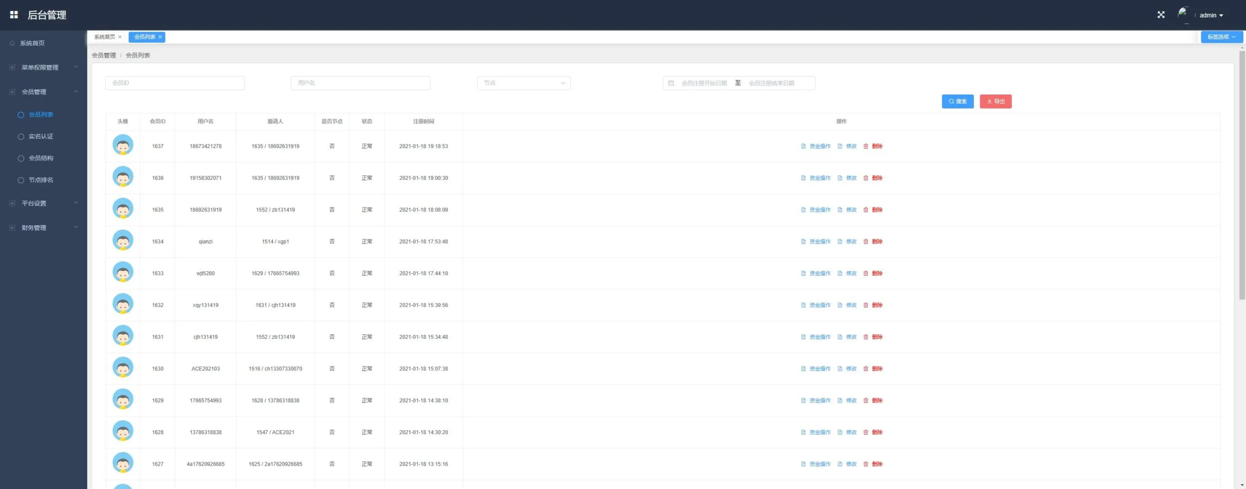Open 节点排名 in the sidebar submenu
This screenshot has height=489, width=1246.
pos(41,180)
